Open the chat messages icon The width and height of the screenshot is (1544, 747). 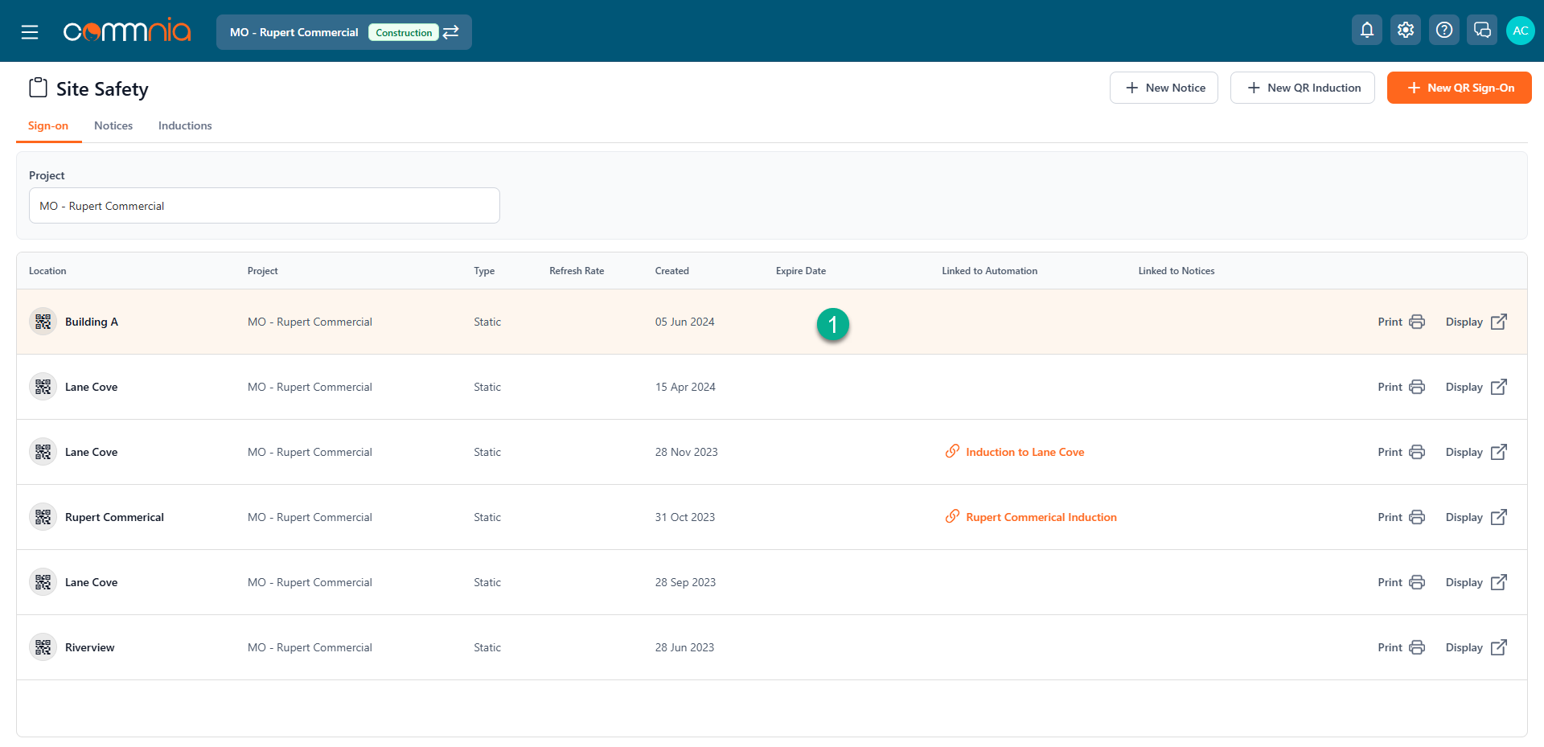[1482, 30]
